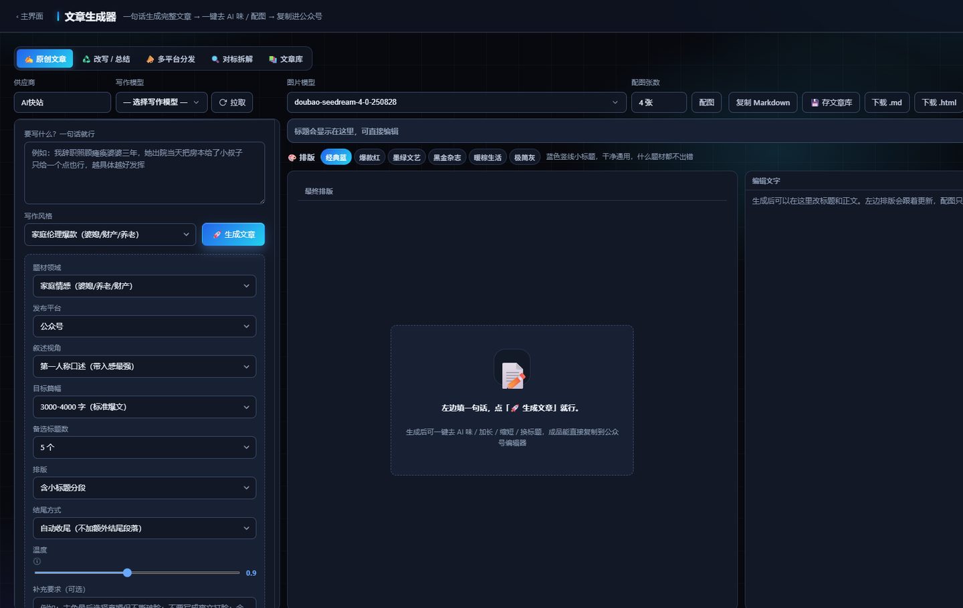
Task: Open the 结尾方式 自动收尾 dropdown
Action: tap(144, 528)
